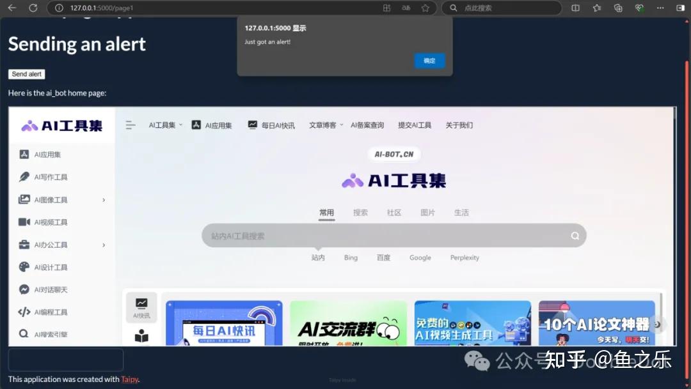Expand the AI图像工具 sidebar chevron

tap(104, 199)
